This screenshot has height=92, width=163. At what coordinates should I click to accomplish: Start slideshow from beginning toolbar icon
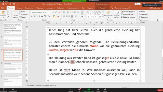(x=14, y=4)
